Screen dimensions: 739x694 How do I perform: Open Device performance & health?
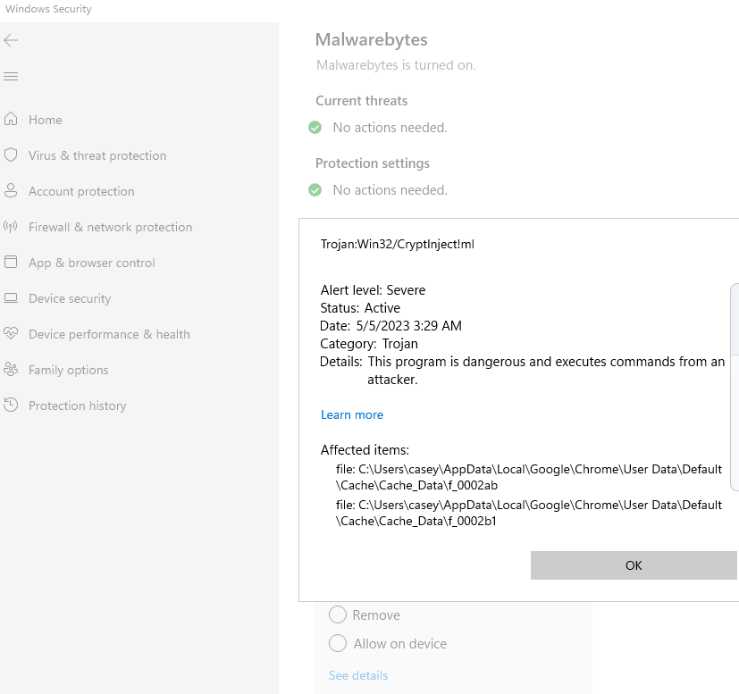(109, 335)
